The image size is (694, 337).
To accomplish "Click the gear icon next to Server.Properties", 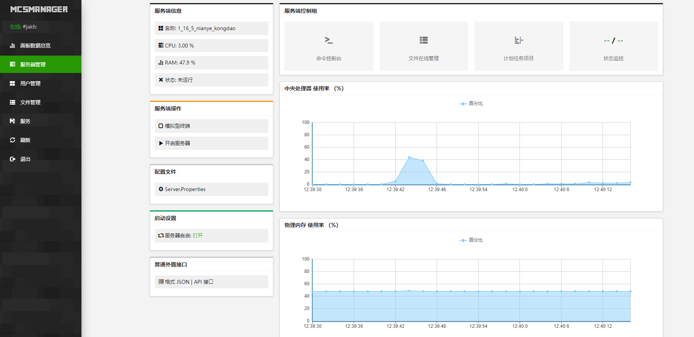I will (161, 189).
